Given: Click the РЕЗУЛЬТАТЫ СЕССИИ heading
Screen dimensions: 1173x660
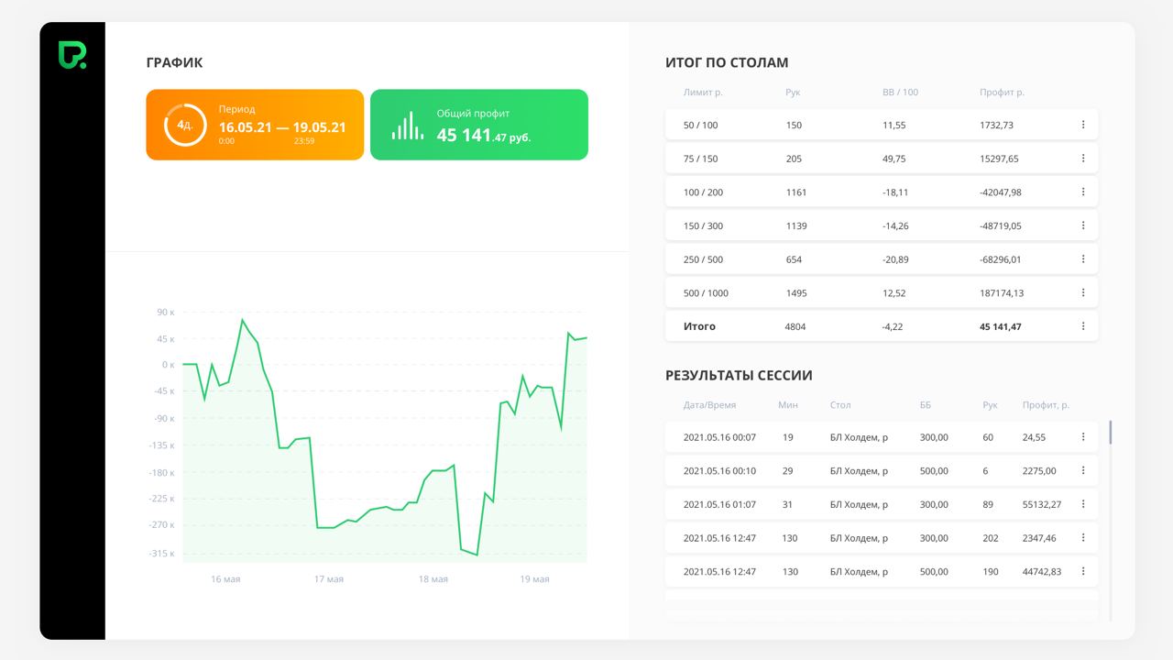Looking at the screenshot, I should [739, 376].
